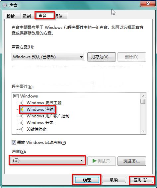Click the green play arrow on 测试 button

click(x=95, y=161)
